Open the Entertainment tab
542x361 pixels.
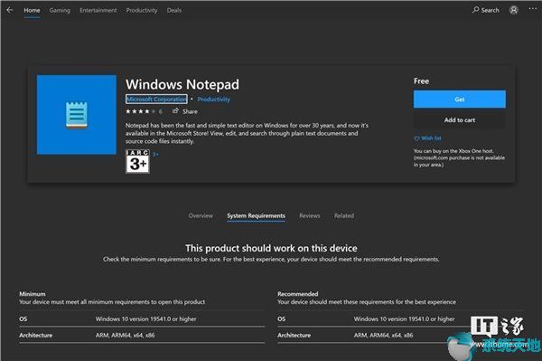click(98, 10)
